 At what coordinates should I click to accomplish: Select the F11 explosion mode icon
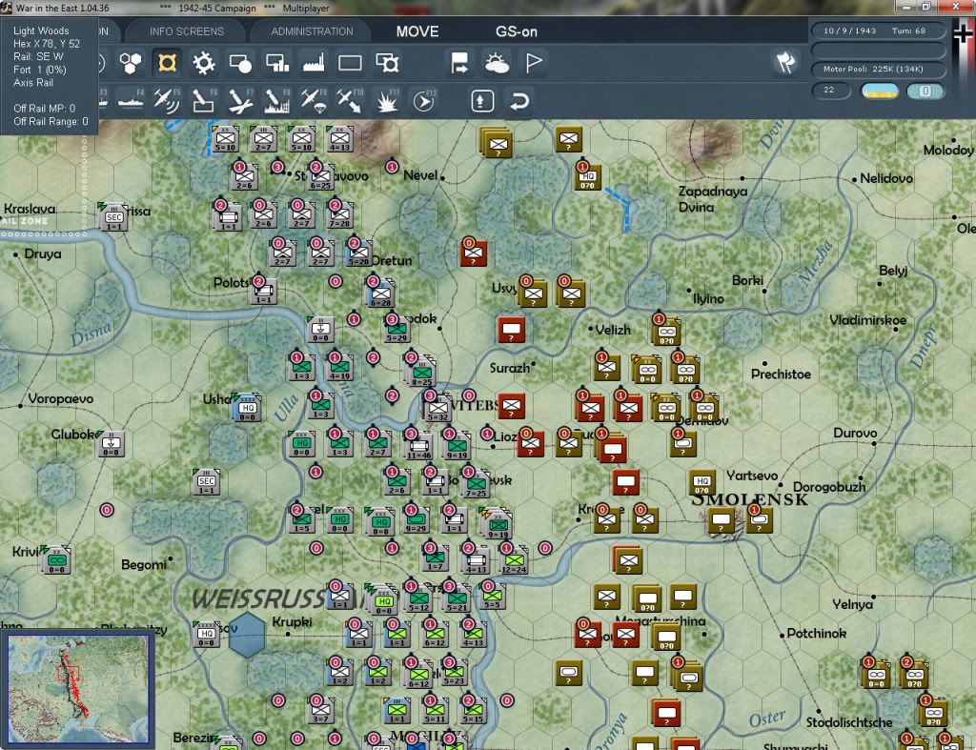click(387, 101)
